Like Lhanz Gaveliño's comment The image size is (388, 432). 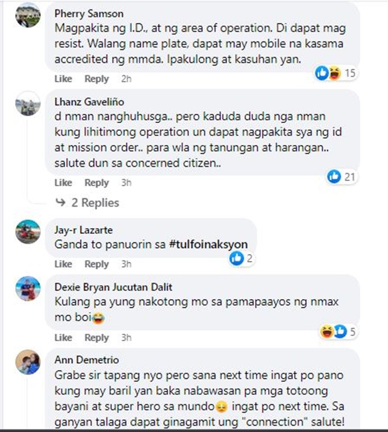click(63, 183)
